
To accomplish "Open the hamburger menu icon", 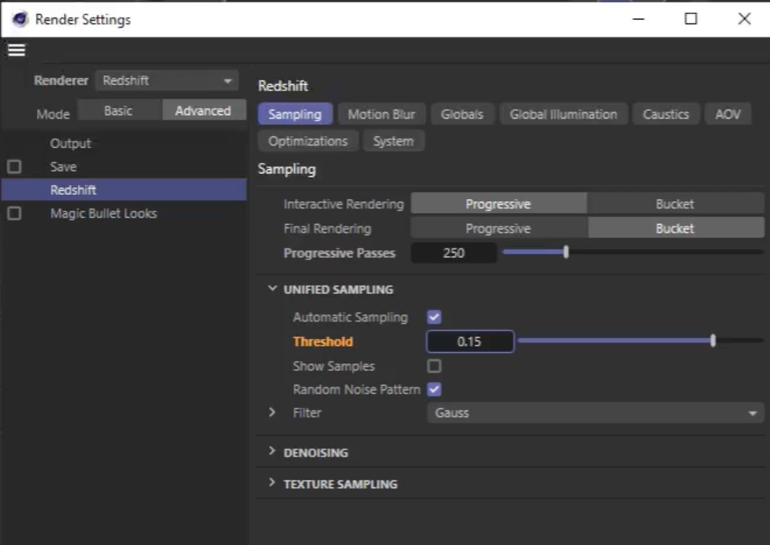I will [17, 51].
